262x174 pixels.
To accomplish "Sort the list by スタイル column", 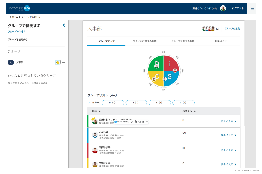I will 194,111.
